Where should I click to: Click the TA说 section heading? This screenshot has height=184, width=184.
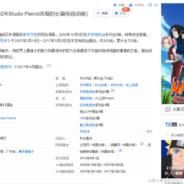tap(171, 124)
